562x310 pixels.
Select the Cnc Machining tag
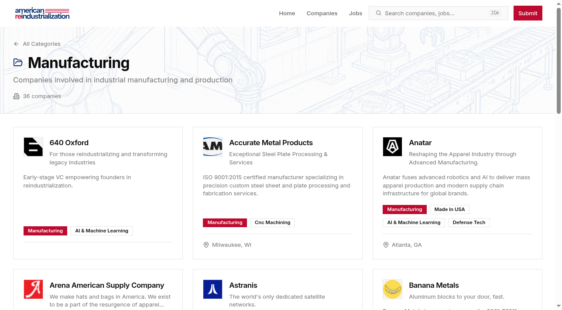(273, 223)
